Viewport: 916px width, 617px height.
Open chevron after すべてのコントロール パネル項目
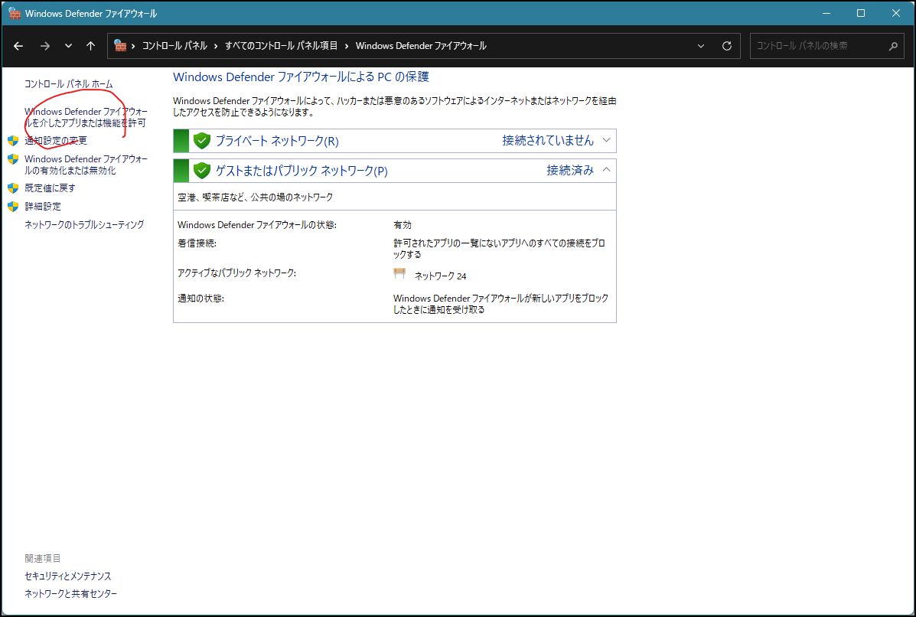[x=347, y=46]
